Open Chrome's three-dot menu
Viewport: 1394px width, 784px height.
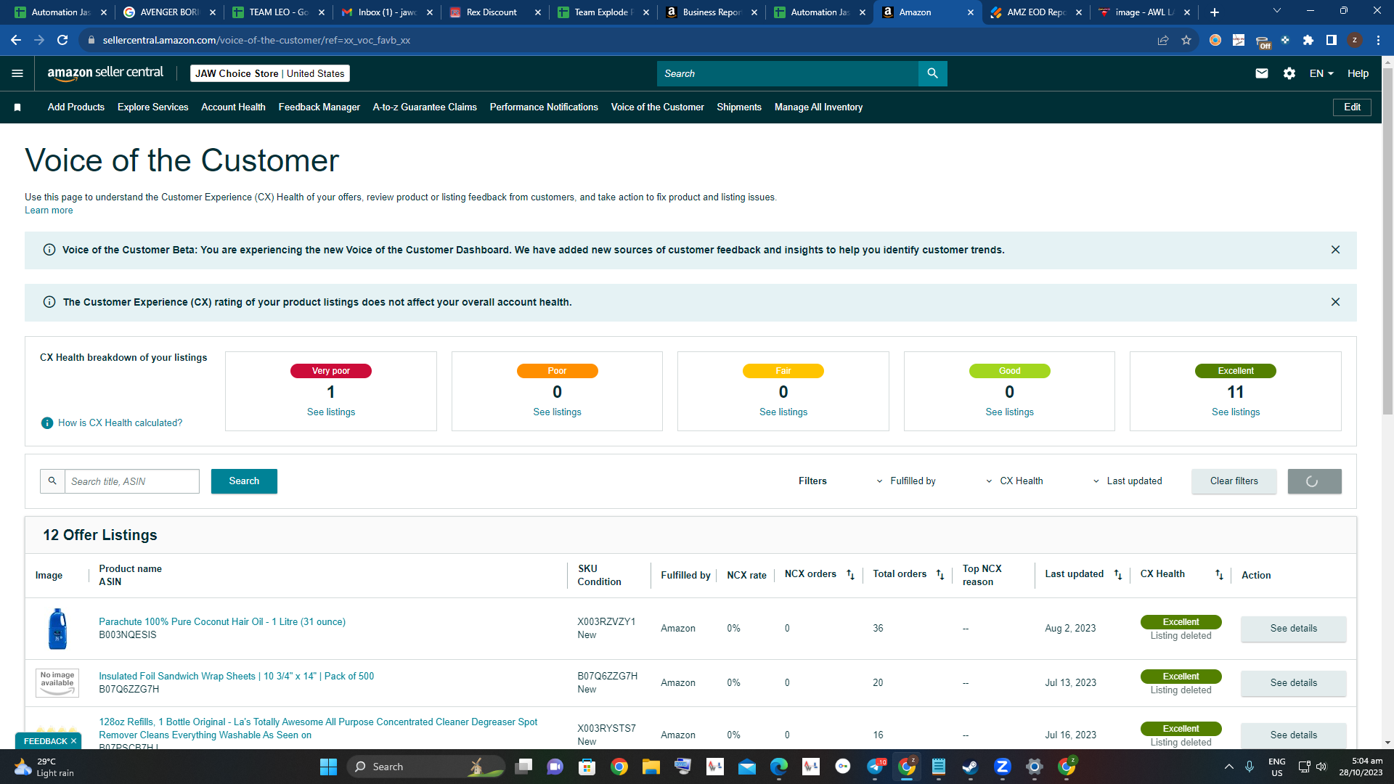(1378, 40)
